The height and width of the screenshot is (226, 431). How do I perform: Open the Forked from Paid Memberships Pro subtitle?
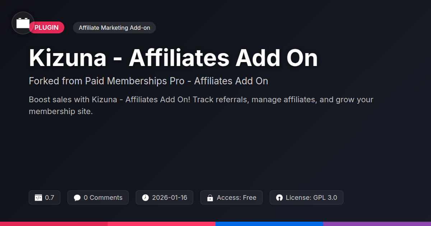(x=148, y=81)
